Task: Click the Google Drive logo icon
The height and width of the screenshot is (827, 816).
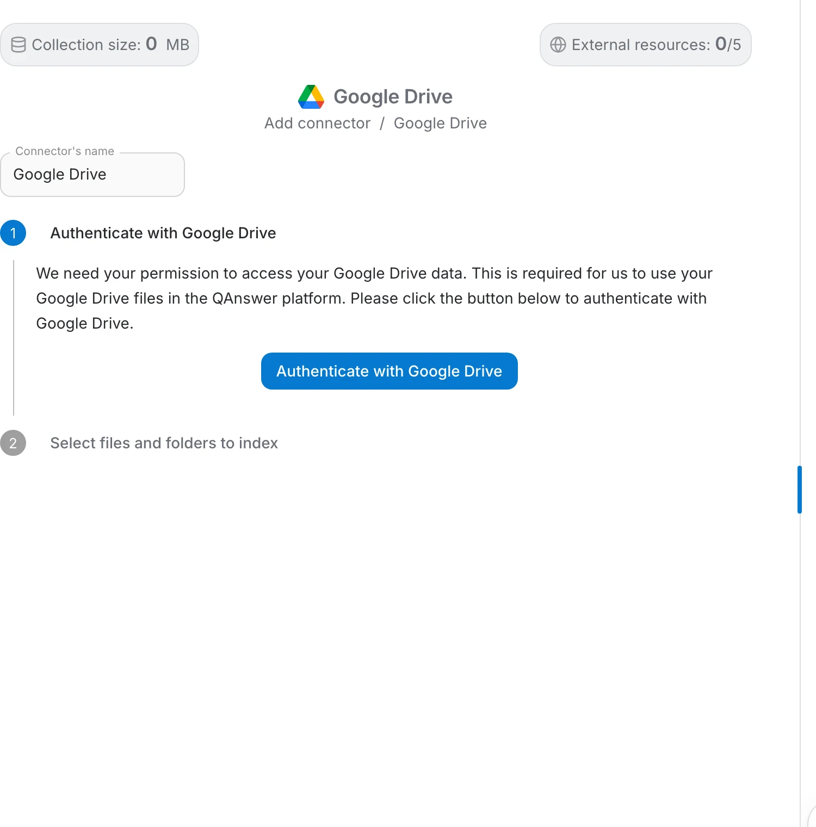Action: 311,97
